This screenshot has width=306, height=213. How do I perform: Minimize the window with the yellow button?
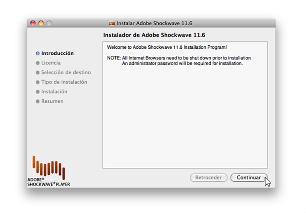click(x=41, y=23)
